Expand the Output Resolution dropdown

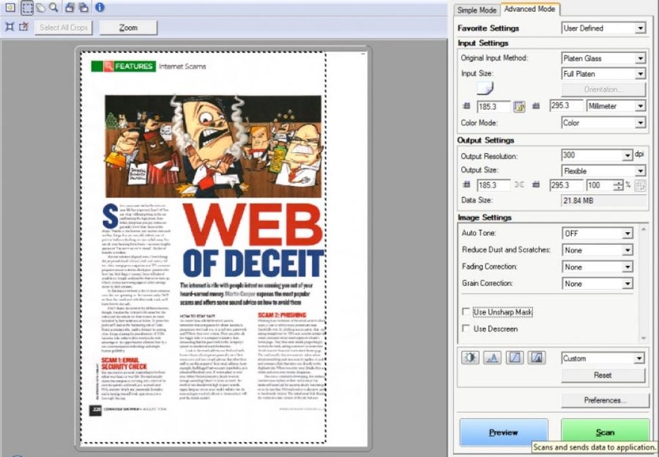(597, 155)
